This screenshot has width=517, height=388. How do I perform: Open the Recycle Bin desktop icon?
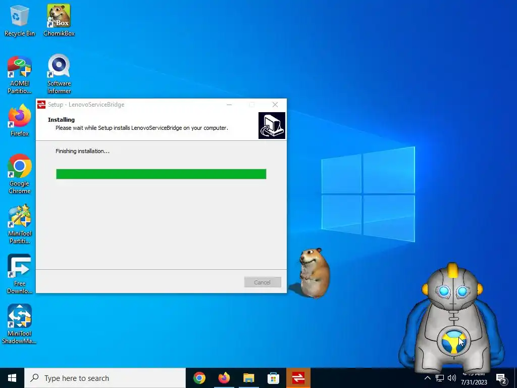20,20
